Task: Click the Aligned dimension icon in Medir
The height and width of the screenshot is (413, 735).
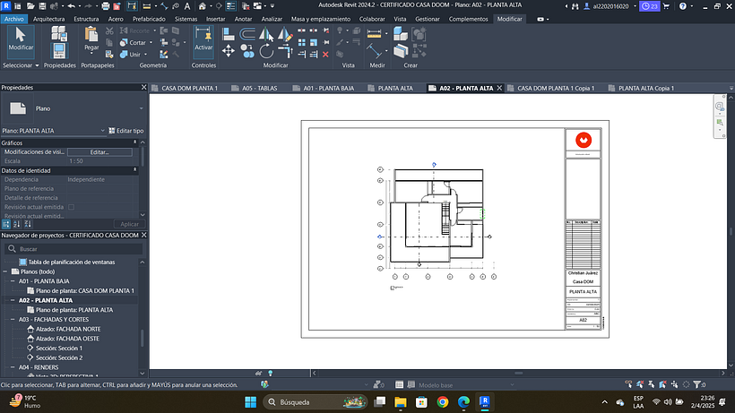Action: click(x=374, y=33)
